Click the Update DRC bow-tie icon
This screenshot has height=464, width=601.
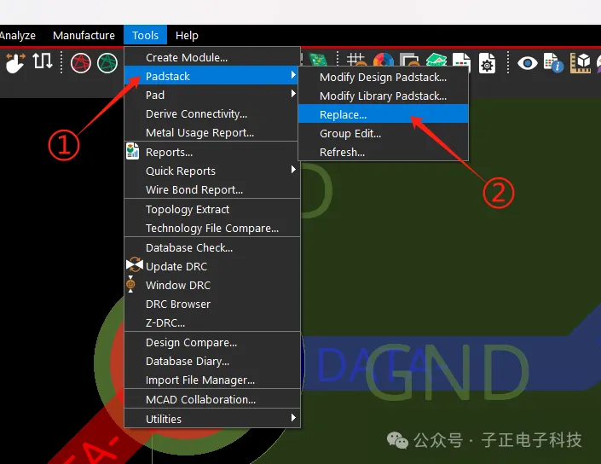pyautogui.click(x=134, y=265)
